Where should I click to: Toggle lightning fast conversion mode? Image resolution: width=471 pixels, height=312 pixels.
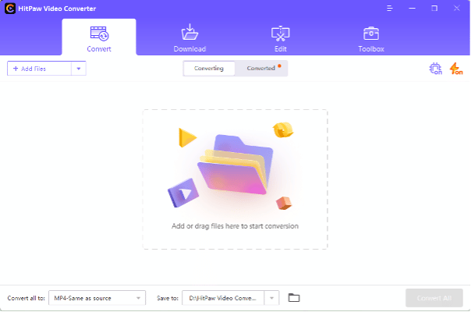coord(455,69)
